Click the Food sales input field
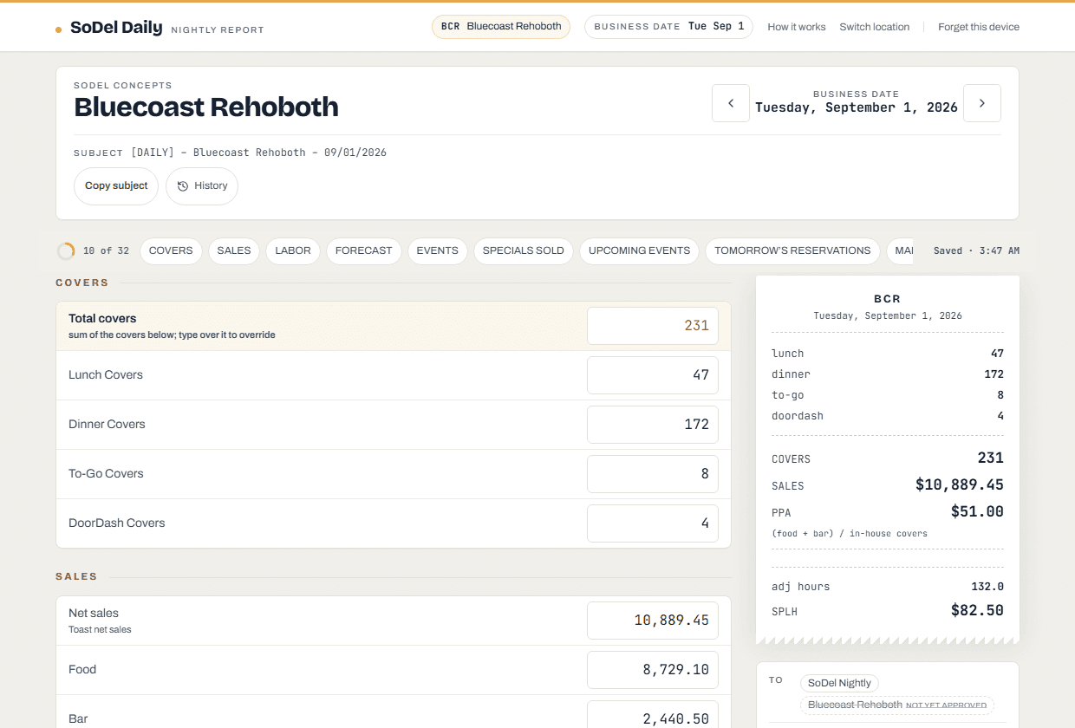Viewport: 1075px width, 728px height. pos(653,670)
